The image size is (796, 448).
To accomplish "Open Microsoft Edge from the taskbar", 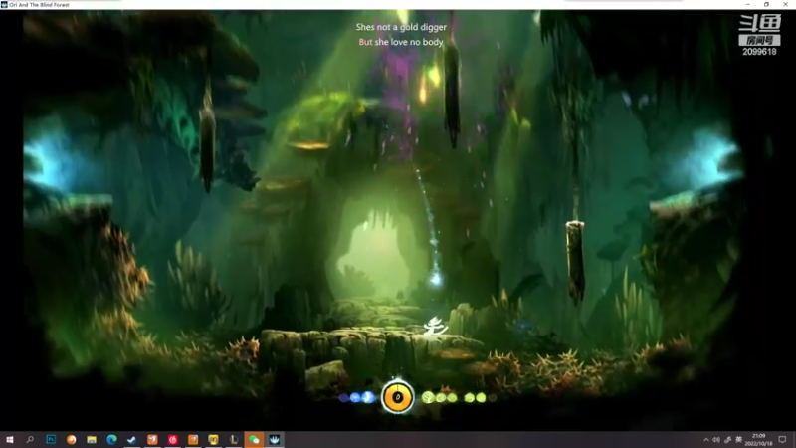I will [111, 439].
